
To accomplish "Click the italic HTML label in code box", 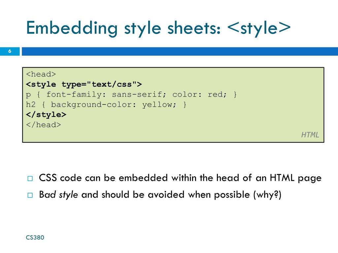I will click(x=310, y=135).
